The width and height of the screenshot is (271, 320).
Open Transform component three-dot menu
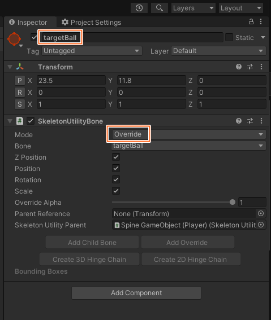tap(261, 67)
